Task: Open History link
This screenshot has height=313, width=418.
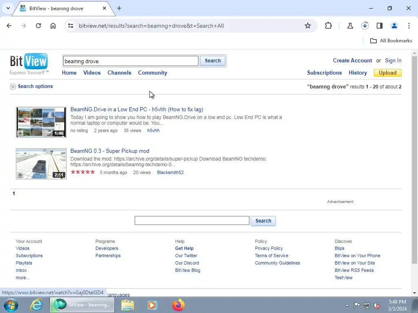Action: [x=358, y=73]
